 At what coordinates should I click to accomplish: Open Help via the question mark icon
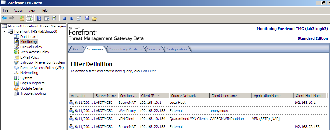39,18
